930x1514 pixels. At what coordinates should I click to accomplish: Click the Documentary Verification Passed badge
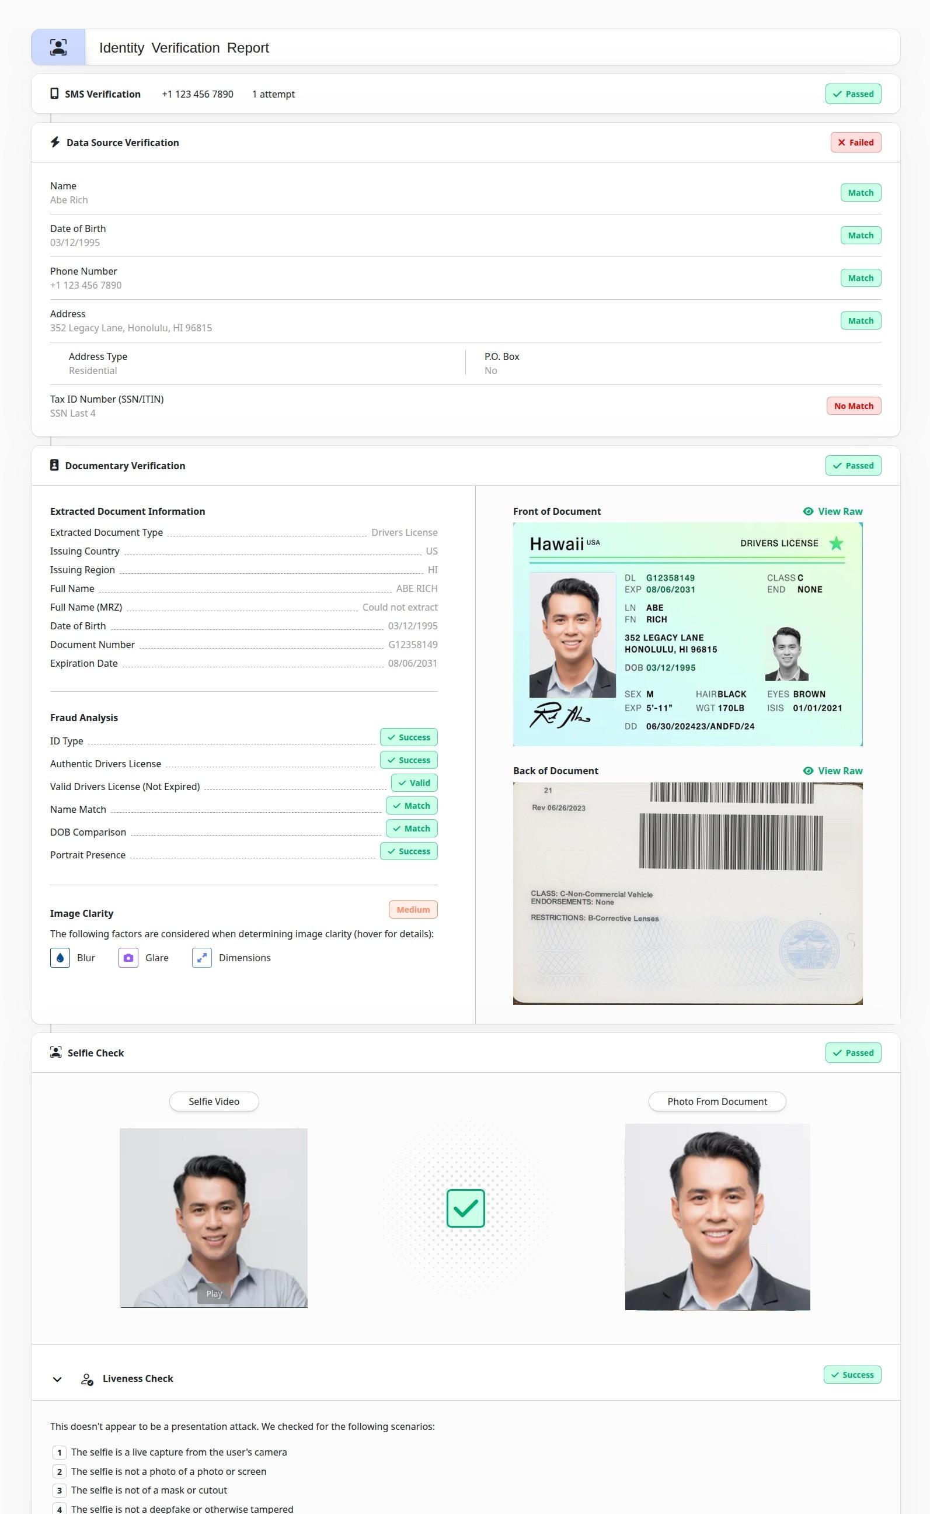click(853, 465)
